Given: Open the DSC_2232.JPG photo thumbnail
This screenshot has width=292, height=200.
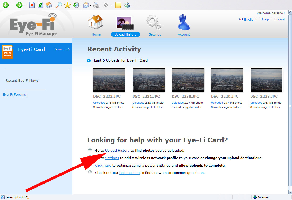Looking at the screenshot, I should tap(109, 80).
